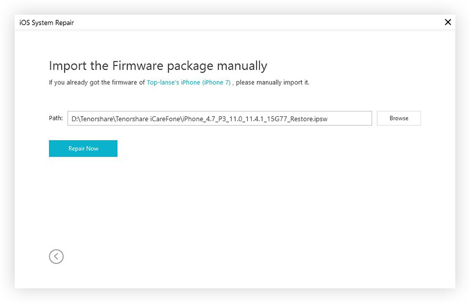470x303 pixels.
Task: Select the Import the Firmware package heading
Action: [x=158, y=66]
